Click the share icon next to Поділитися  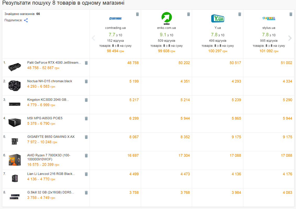pyautogui.click(x=26, y=20)
